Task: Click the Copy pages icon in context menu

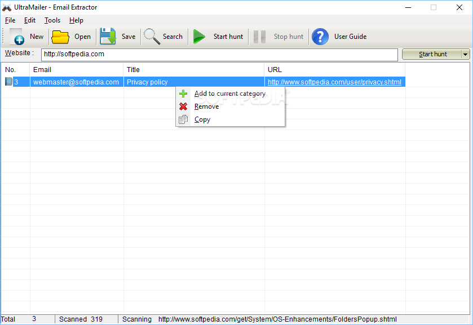Action: pyautogui.click(x=183, y=119)
